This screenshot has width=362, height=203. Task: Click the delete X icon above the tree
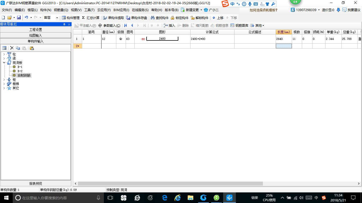[12, 48]
